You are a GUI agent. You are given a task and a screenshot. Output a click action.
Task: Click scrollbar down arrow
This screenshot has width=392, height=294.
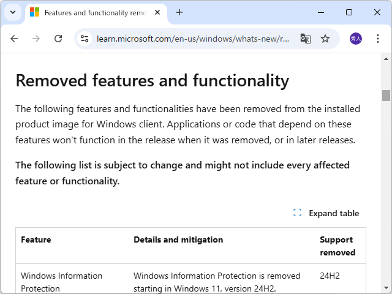click(386, 288)
